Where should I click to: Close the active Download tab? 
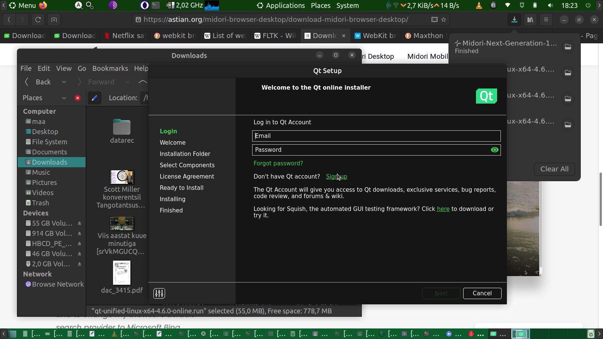[344, 36]
